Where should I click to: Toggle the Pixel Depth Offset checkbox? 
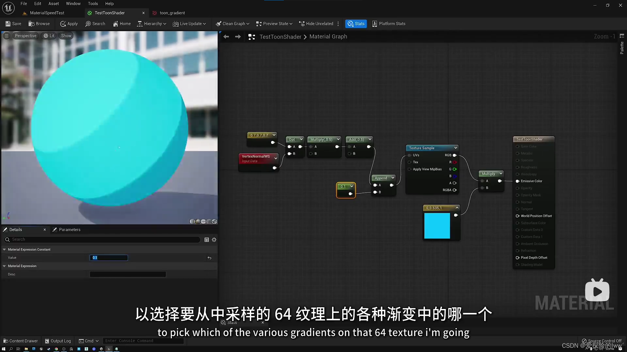[517, 257]
